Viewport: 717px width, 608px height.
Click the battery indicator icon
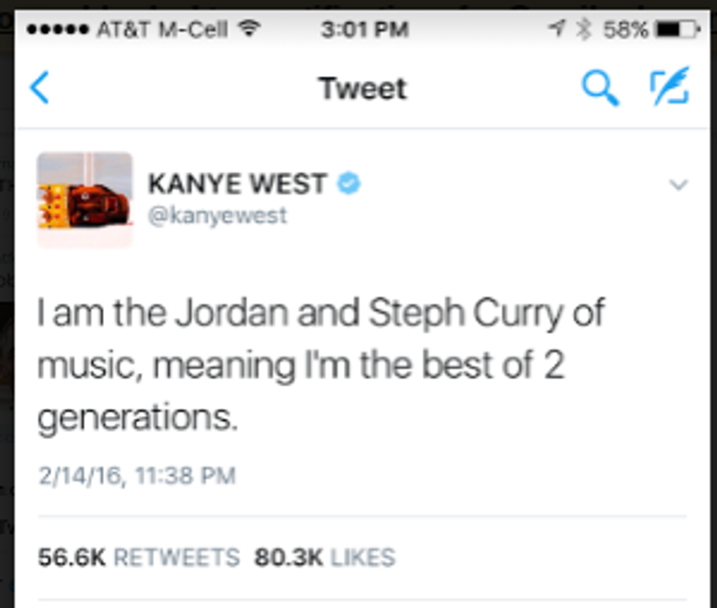pos(678,29)
